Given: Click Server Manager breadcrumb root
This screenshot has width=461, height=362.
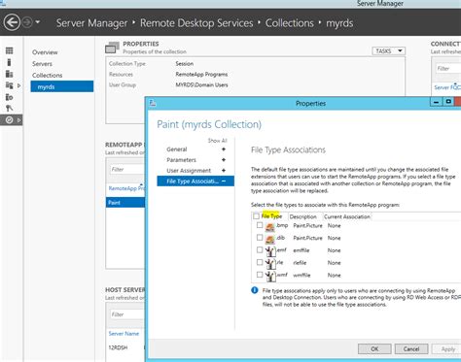Looking at the screenshot, I should 91,23.
